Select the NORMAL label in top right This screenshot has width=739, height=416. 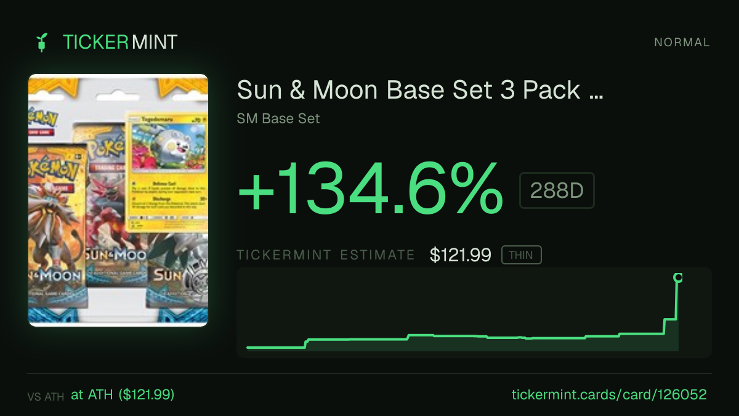(682, 43)
